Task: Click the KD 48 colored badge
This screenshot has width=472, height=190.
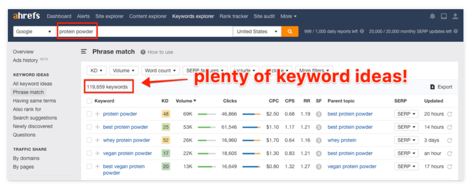Action: (x=166, y=114)
